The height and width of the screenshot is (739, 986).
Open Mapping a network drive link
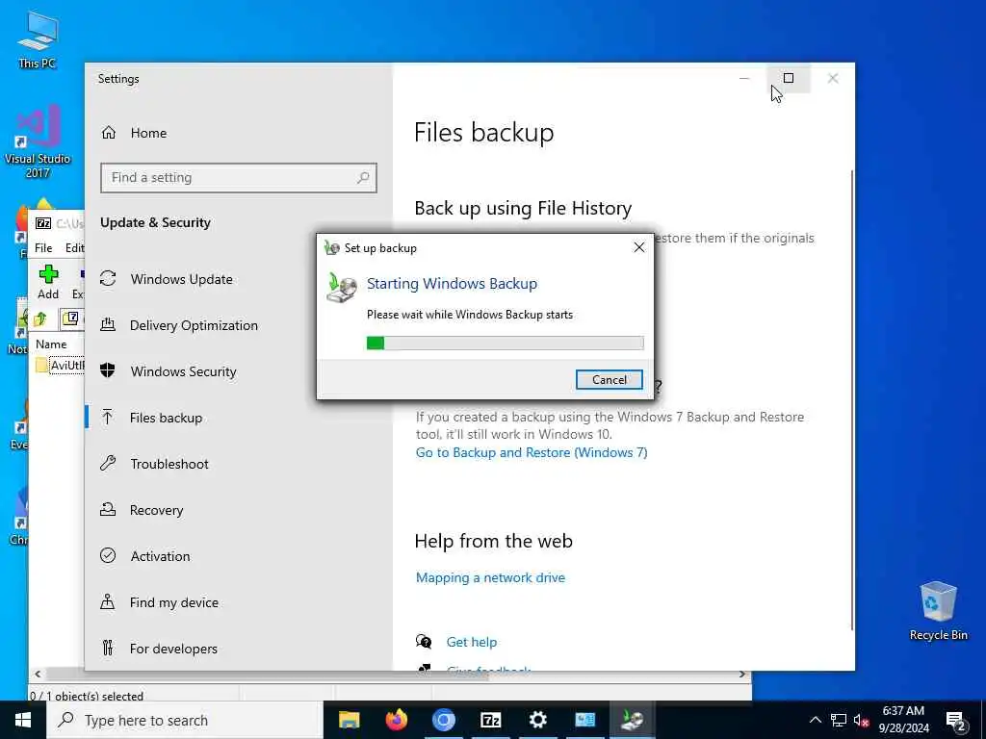coord(490,577)
